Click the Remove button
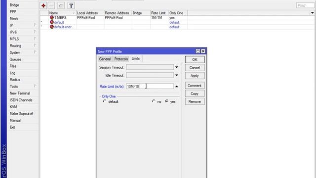Screen dimensions: 316x178 (x=195, y=101)
